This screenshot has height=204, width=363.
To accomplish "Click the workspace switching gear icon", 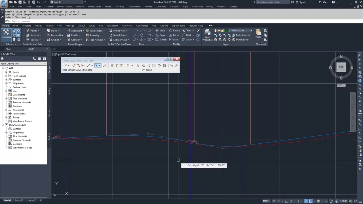I will 318,201.
